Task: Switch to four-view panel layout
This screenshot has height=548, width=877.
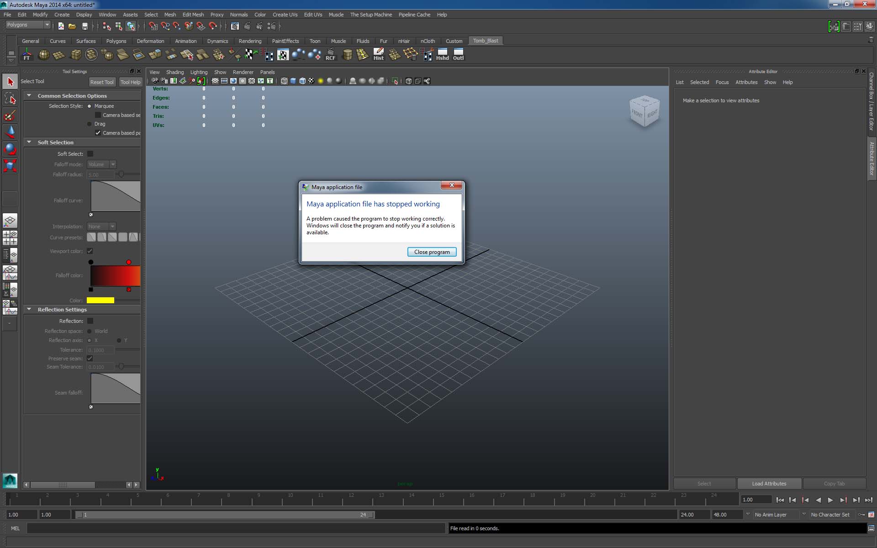Action: pos(10,238)
